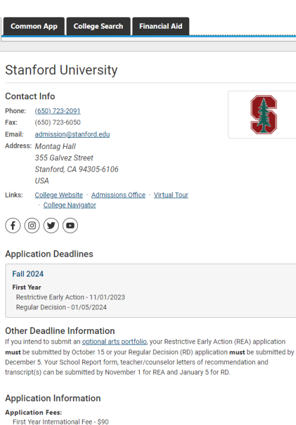Open the Admissions Office link

click(x=118, y=195)
